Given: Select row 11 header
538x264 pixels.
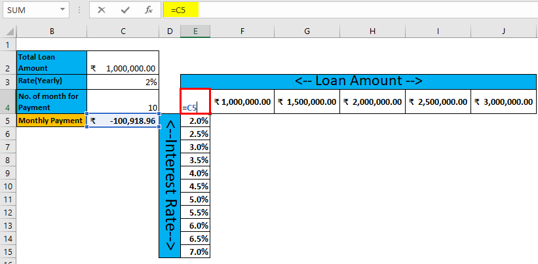Looking at the screenshot, I should [9, 199].
